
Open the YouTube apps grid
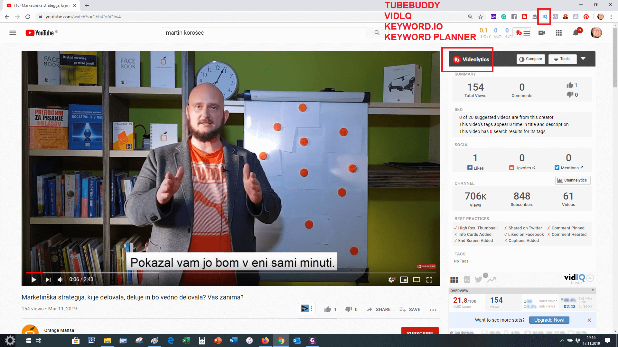[x=559, y=33]
